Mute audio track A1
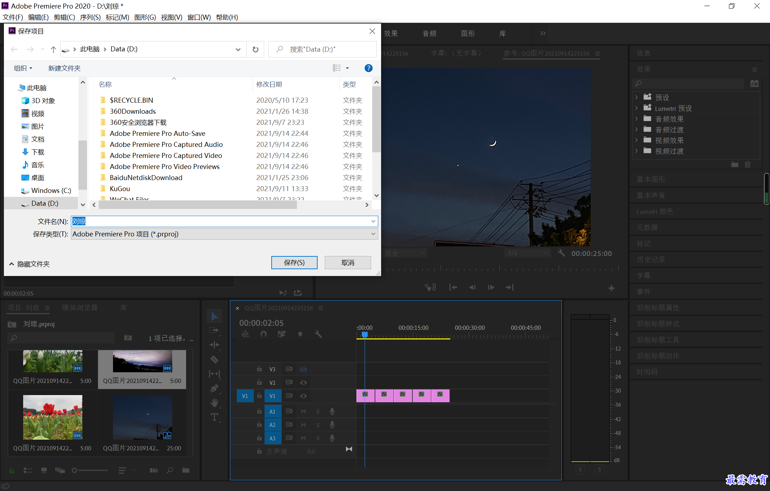Screen dimensions: 770x491 pyautogui.click(x=303, y=411)
